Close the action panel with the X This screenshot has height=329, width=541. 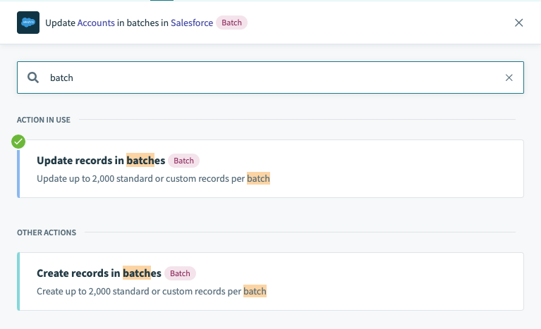(519, 23)
